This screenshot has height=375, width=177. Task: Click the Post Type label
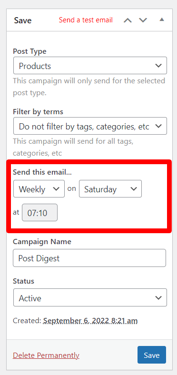[x=29, y=51]
